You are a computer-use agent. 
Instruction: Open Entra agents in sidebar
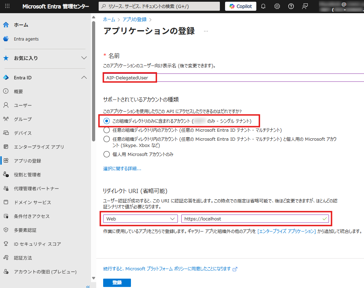tap(26, 39)
